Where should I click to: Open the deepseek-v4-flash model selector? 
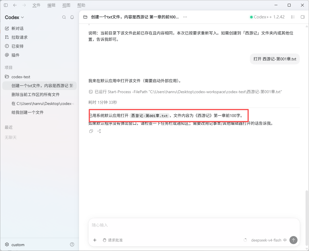tap(266, 240)
